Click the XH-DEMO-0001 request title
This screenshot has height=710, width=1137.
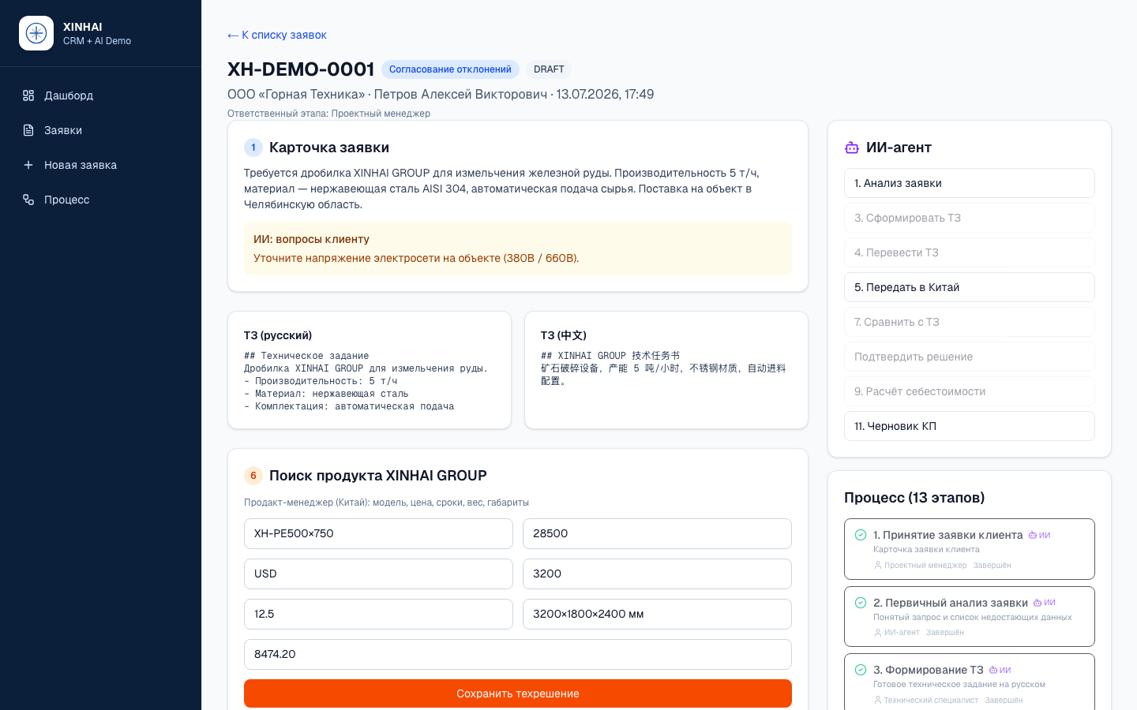tap(301, 69)
